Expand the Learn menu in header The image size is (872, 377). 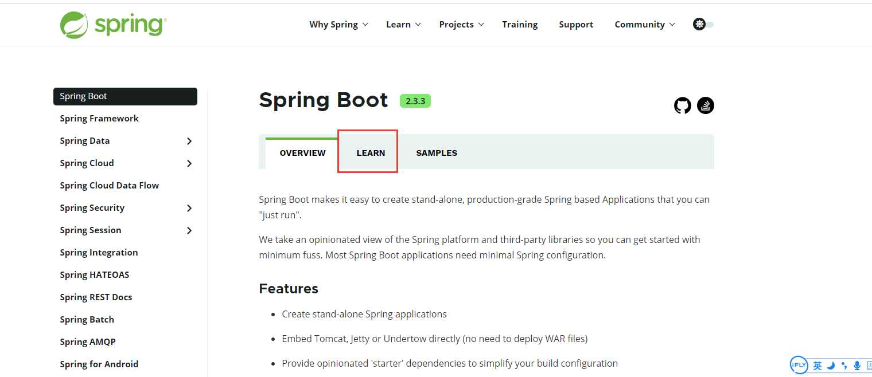[404, 25]
